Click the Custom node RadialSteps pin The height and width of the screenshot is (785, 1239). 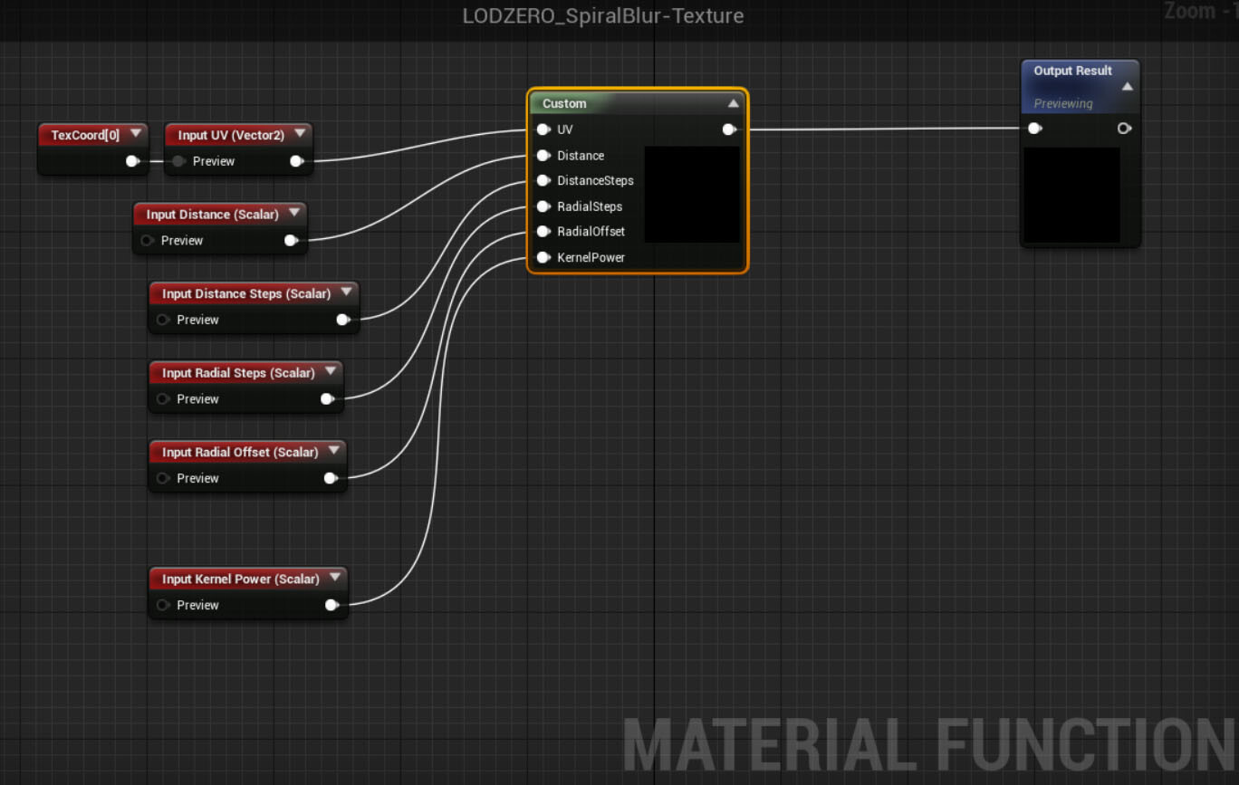543,206
